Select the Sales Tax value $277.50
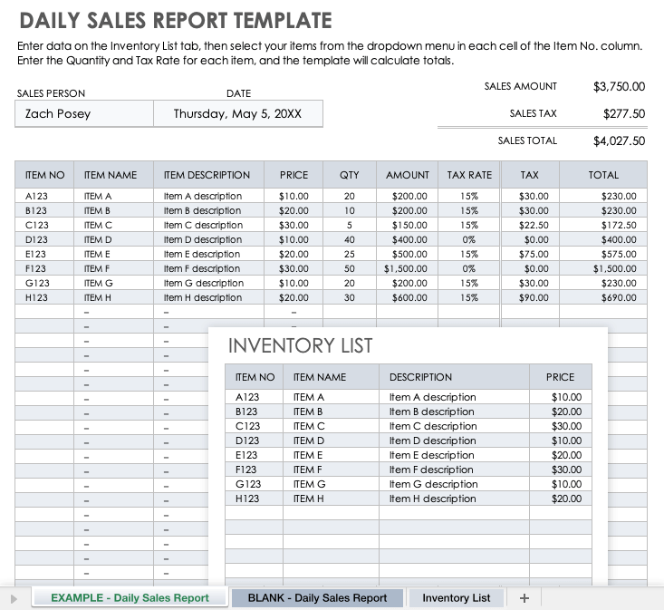The image size is (664, 610). coord(623,114)
